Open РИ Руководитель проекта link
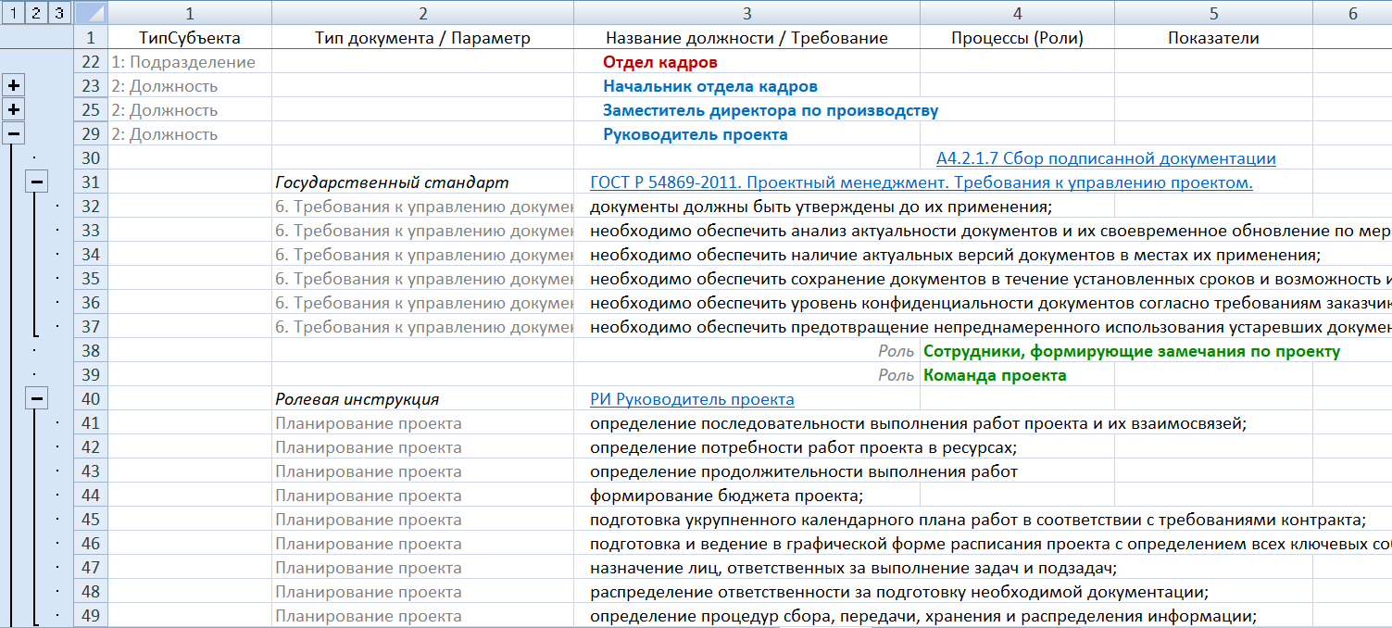The image size is (1392, 628). pos(692,399)
